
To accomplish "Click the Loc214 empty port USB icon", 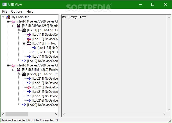I will click(x=29, y=92).
